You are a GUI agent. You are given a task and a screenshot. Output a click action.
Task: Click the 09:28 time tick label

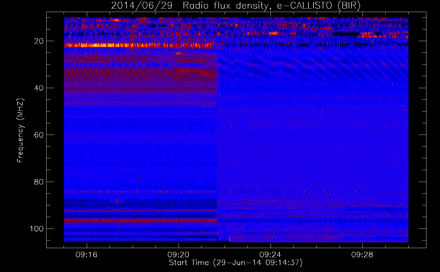[362, 255]
